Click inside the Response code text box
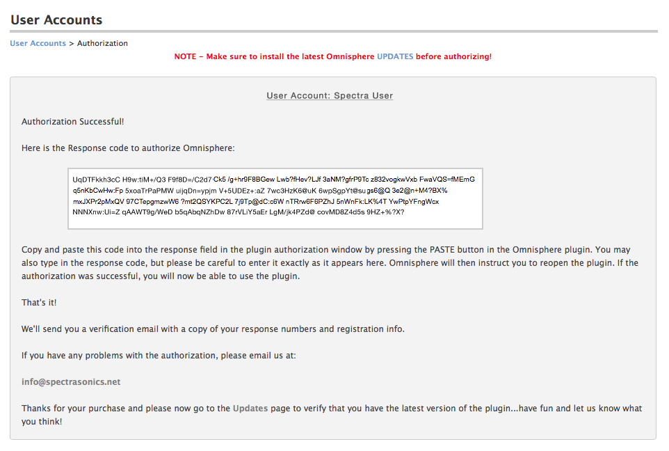 click(x=275, y=198)
